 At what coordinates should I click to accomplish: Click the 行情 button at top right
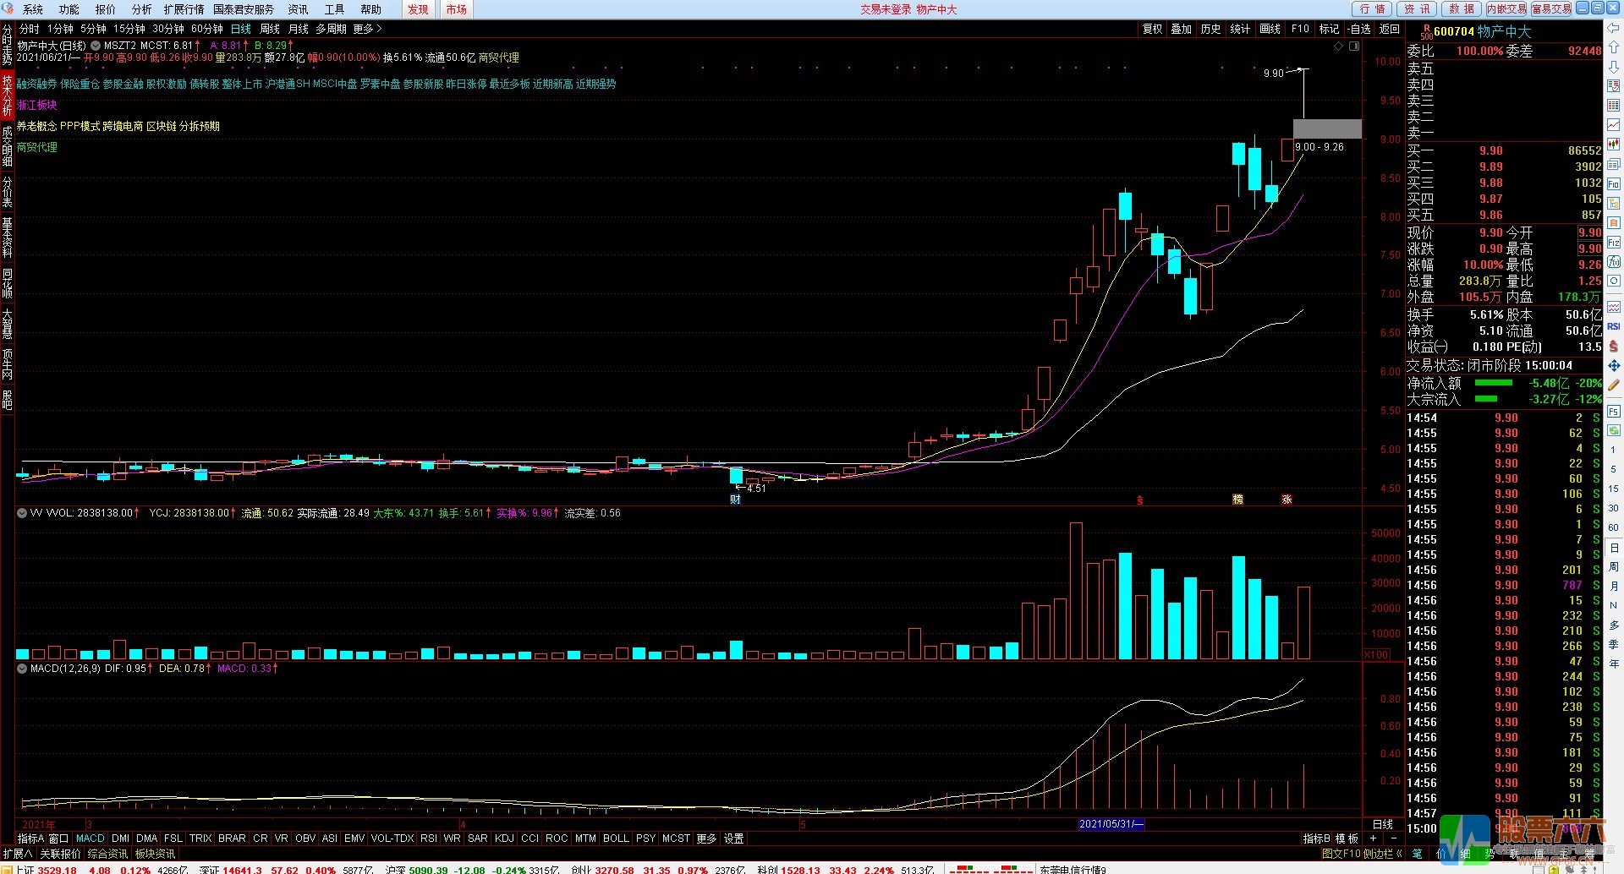(x=1372, y=8)
